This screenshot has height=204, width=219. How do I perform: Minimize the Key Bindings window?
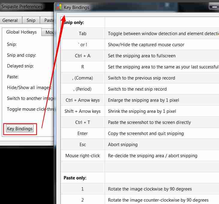coord(214,6)
